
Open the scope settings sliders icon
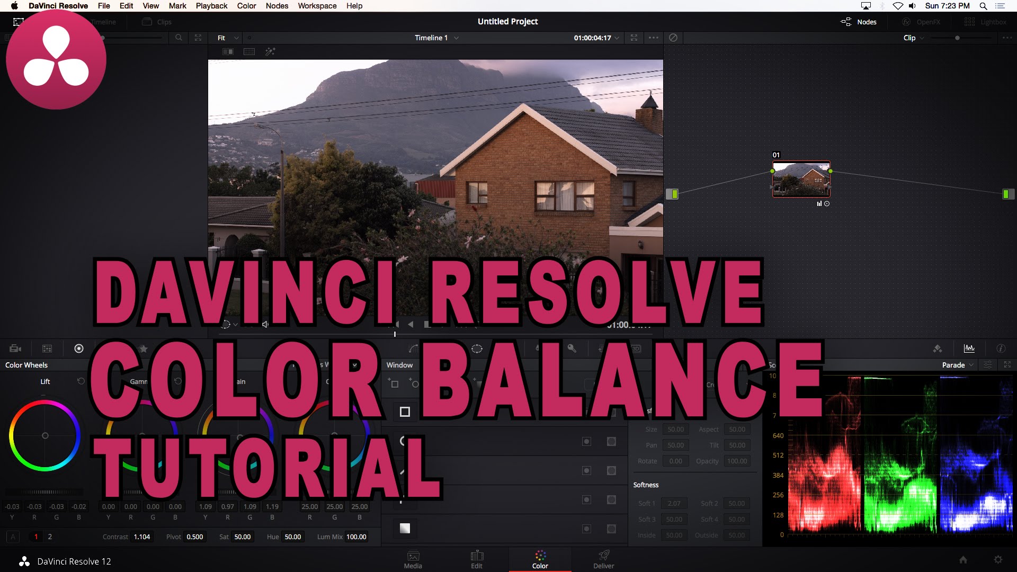point(987,365)
